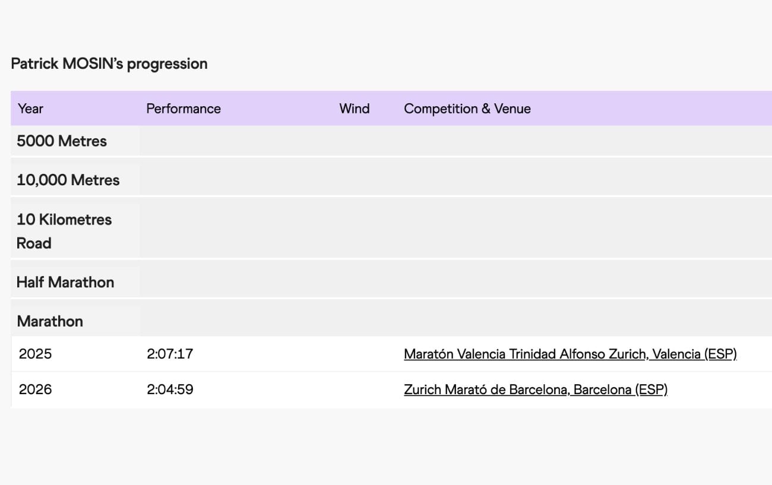Click the empty Wind cell in 2026 row
This screenshot has height=485, width=772.
pyautogui.click(x=355, y=390)
